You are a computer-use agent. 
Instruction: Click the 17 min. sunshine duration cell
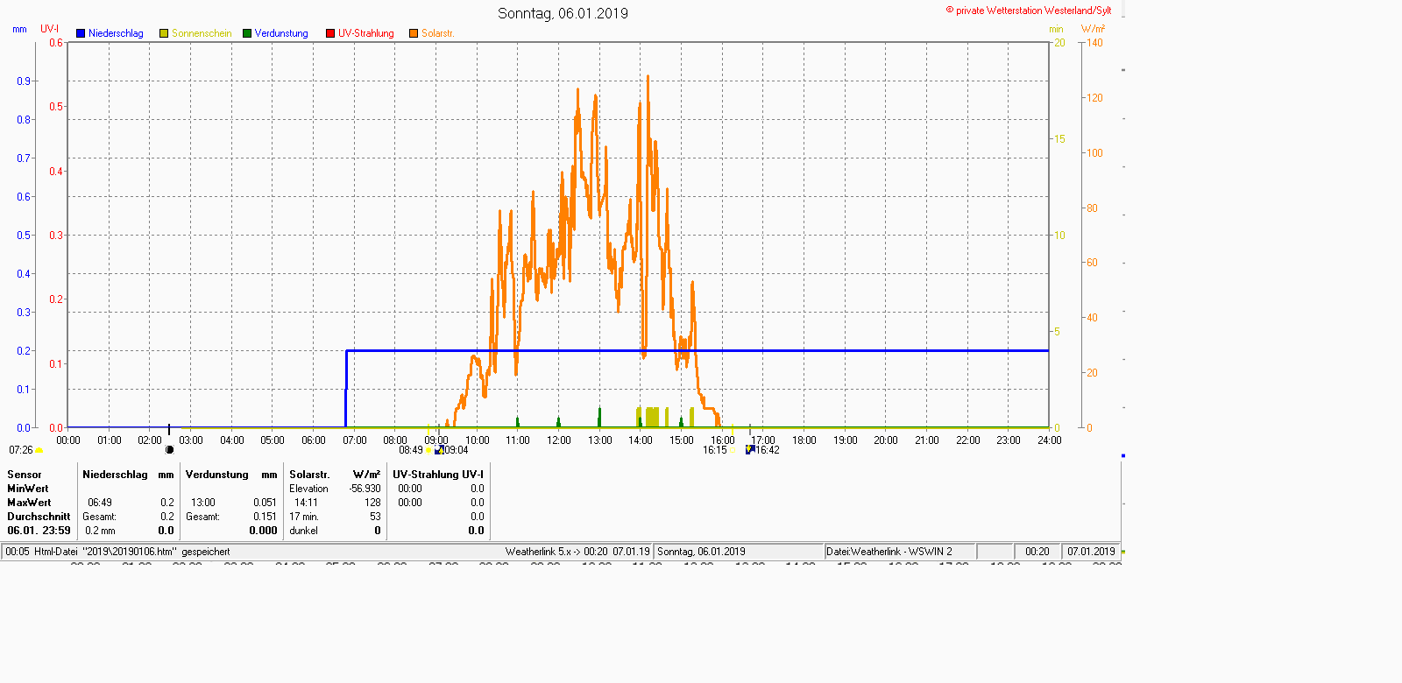tap(304, 517)
